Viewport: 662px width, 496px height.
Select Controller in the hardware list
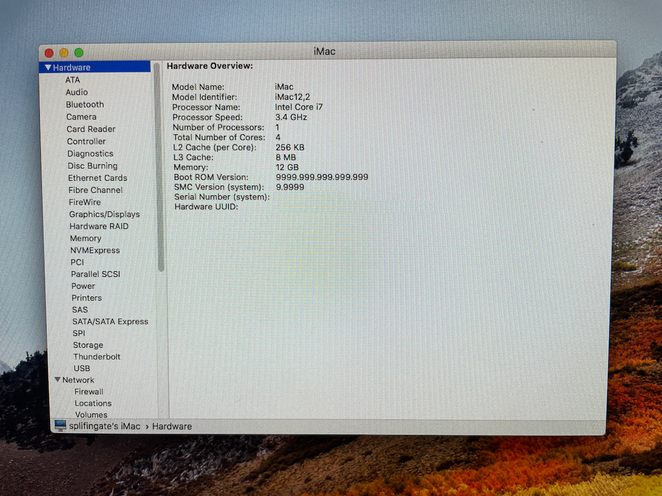coord(86,142)
